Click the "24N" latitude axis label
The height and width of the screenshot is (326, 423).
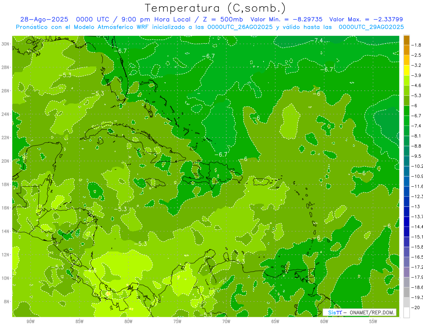point(5,114)
